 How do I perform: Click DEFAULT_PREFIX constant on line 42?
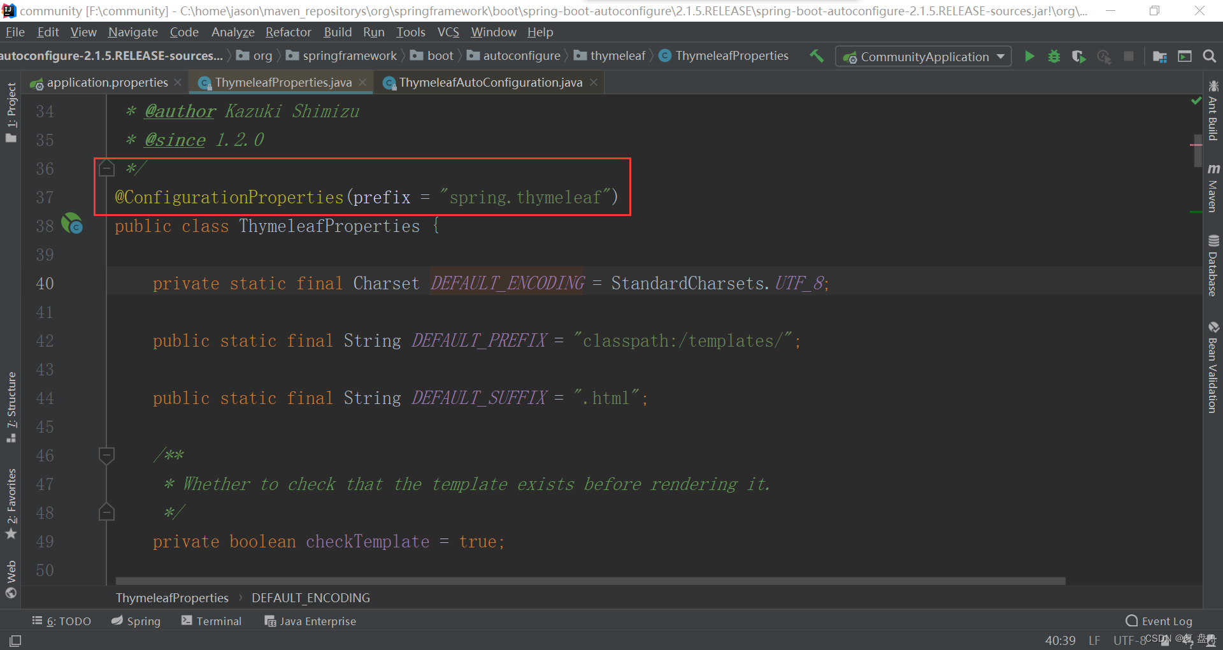[479, 340]
